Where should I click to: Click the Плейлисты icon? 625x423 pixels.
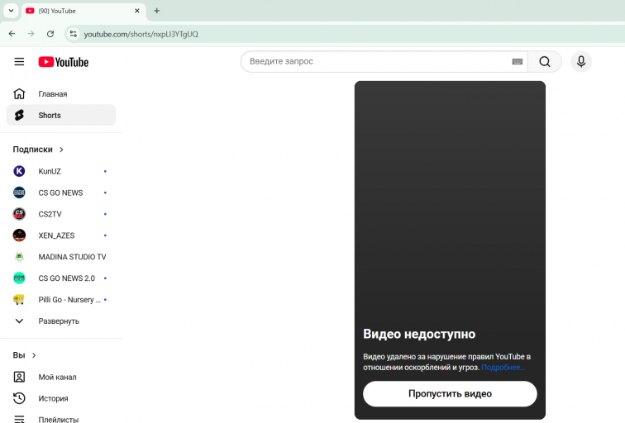point(19,419)
